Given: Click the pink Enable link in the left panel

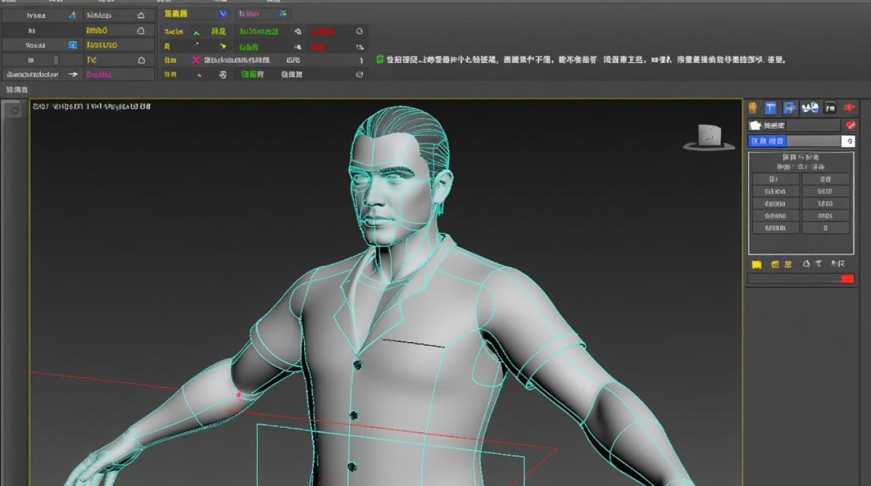Looking at the screenshot, I should [99, 74].
